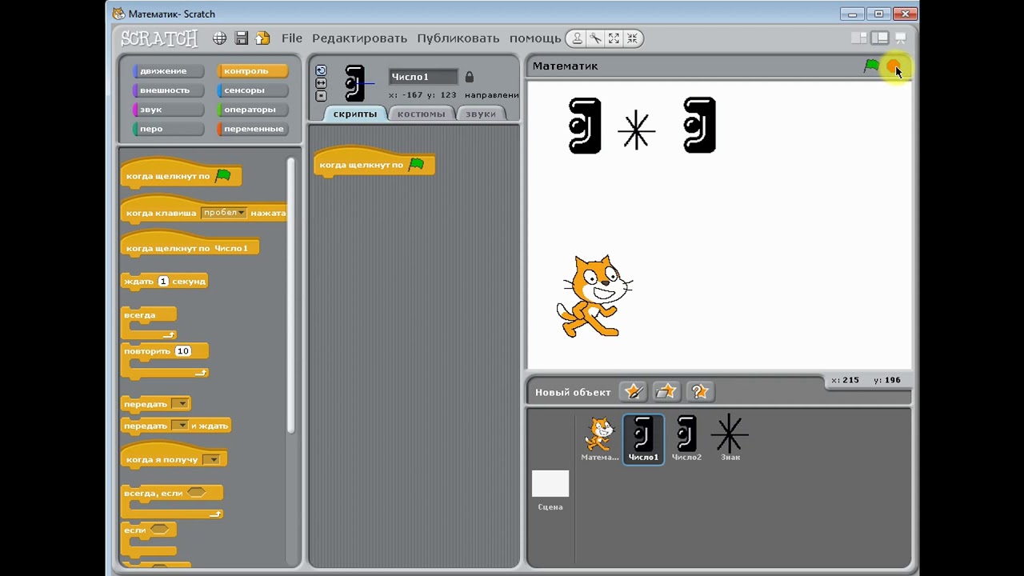Viewport: 1024px width, 576px height.
Task: Select the Знак sprite thumbnail
Action: click(x=730, y=438)
